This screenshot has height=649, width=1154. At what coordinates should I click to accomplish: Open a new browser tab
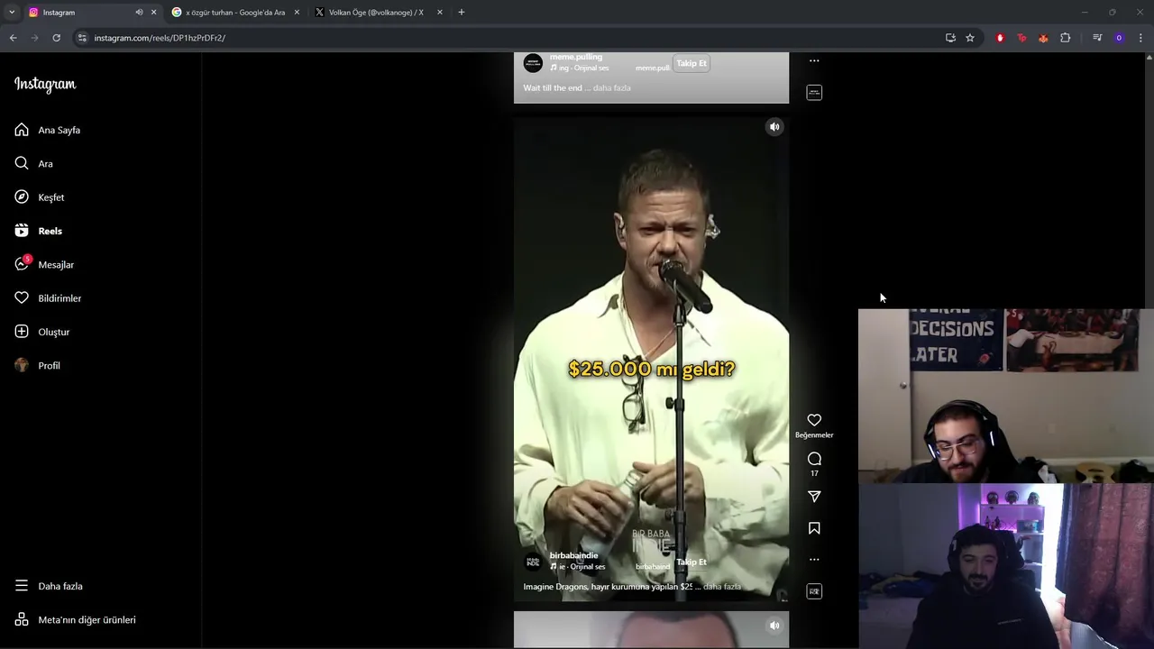click(x=462, y=13)
